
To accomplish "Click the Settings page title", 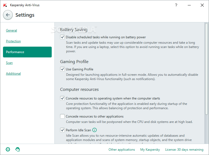I will click(x=25, y=15).
